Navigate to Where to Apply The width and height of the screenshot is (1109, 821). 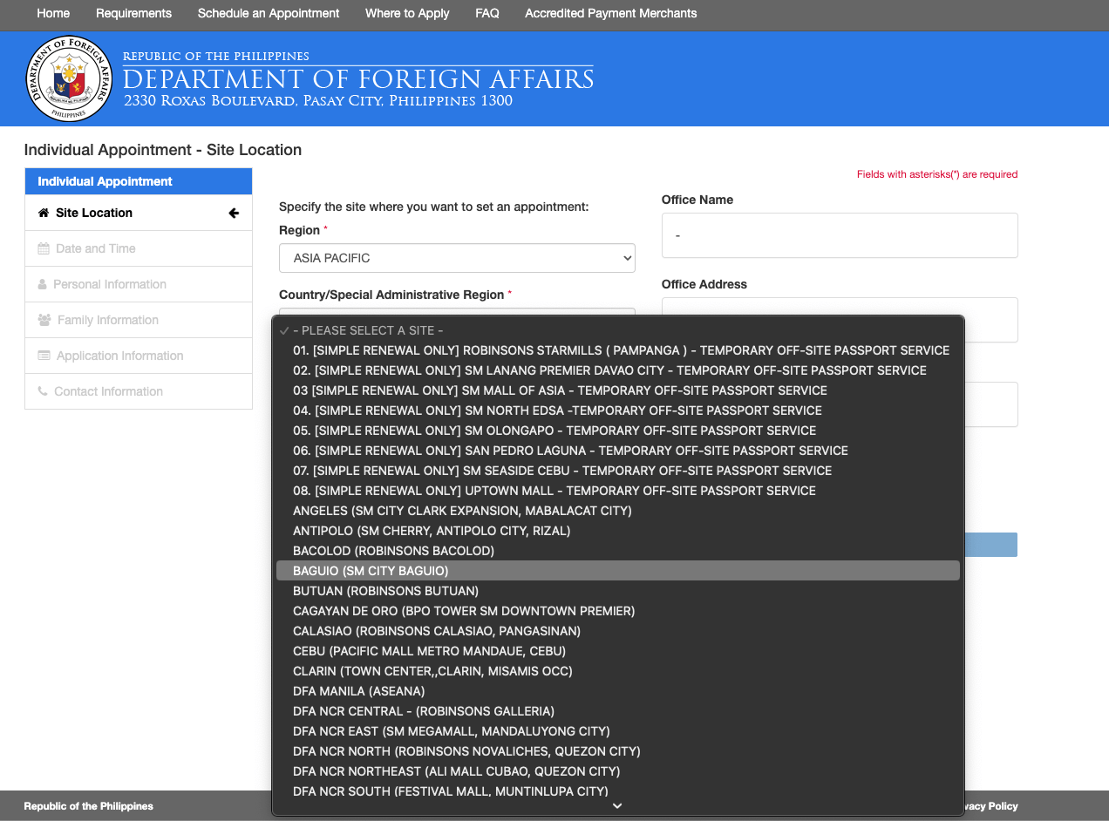click(x=407, y=13)
